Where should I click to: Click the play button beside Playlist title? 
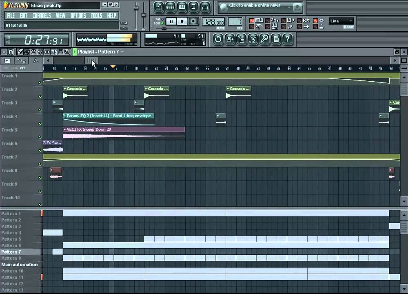point(75,52)
